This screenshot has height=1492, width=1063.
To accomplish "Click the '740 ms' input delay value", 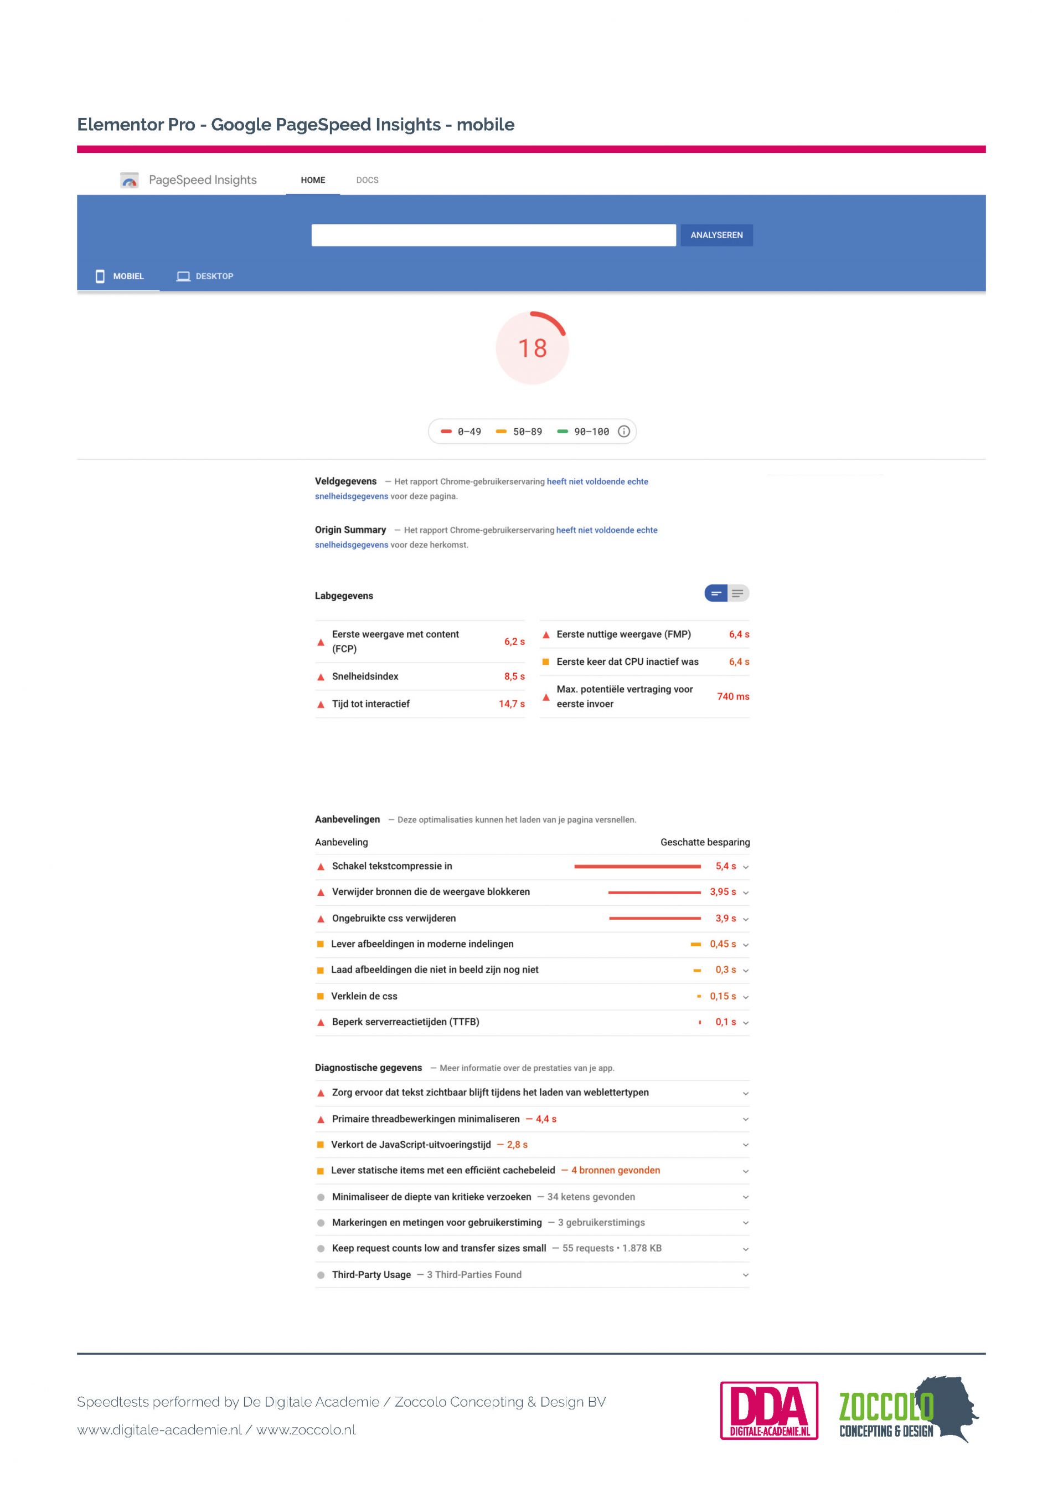I will tap(733, 696).
